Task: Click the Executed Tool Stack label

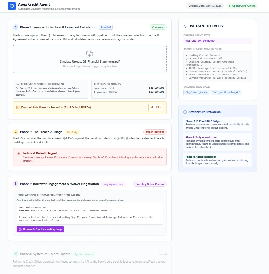Action: point(197,87)
